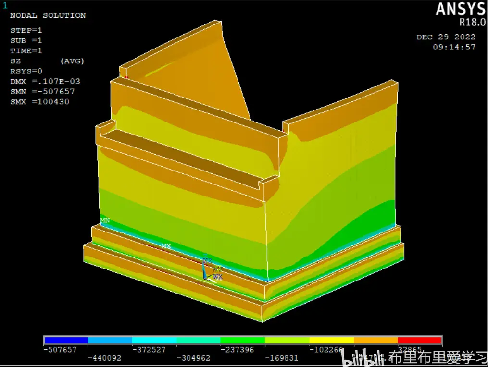The image size is (488, 367).
Task: Click the RSYS=0 label
Action: [x=26, y=71]
